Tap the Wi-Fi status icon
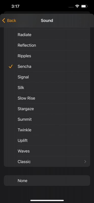The image size is (94, 203). pos(77,6)
